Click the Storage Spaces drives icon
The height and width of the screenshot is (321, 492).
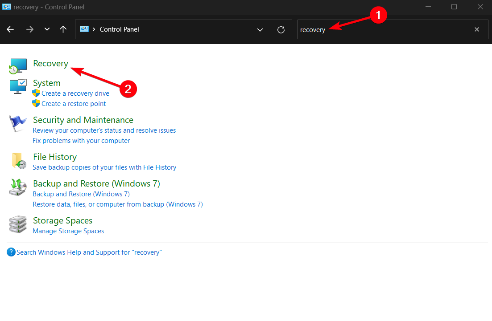coord(18,224)
